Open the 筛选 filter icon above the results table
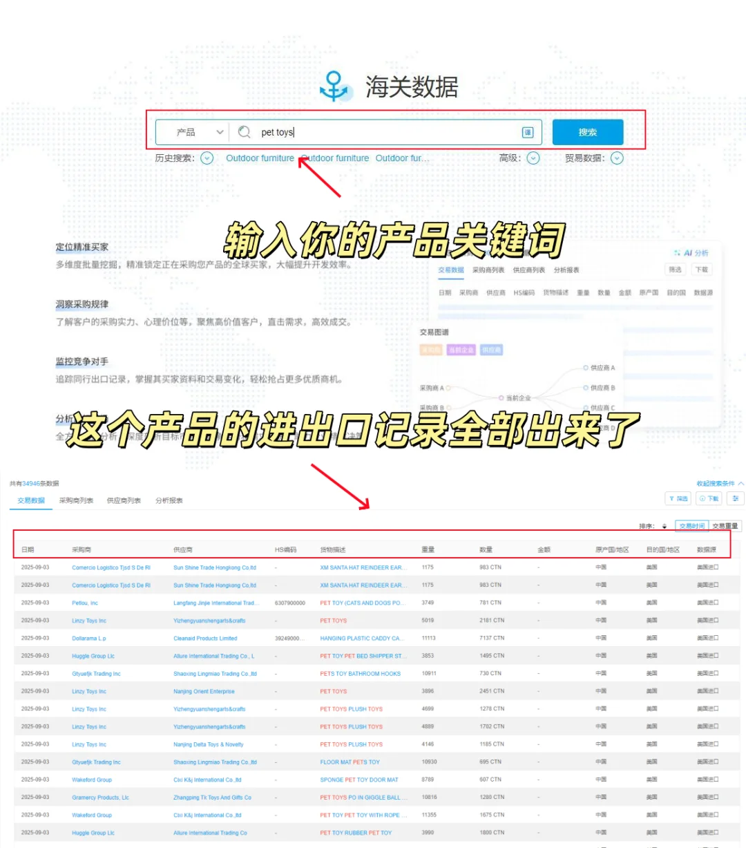The image size is (746, 848). (672, 498)
